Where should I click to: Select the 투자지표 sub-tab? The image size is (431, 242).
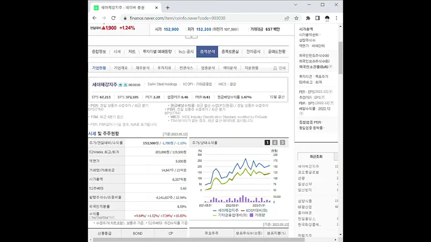(x=164, y=68)
